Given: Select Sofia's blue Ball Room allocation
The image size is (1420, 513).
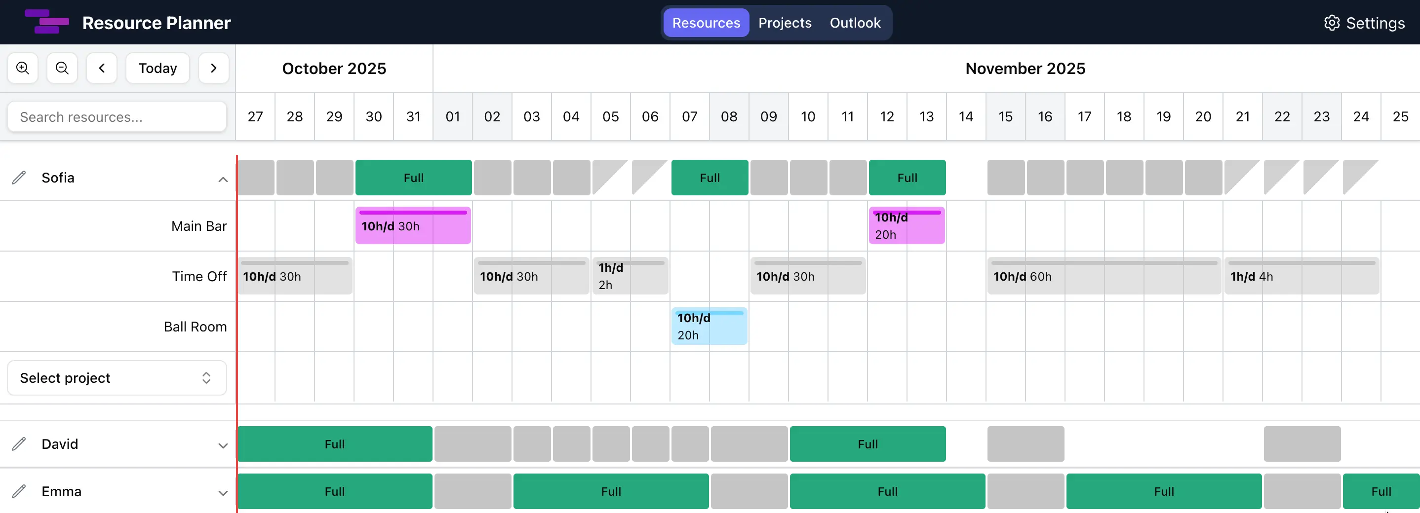Looking at the screenshot, I should tap(710, 326).
